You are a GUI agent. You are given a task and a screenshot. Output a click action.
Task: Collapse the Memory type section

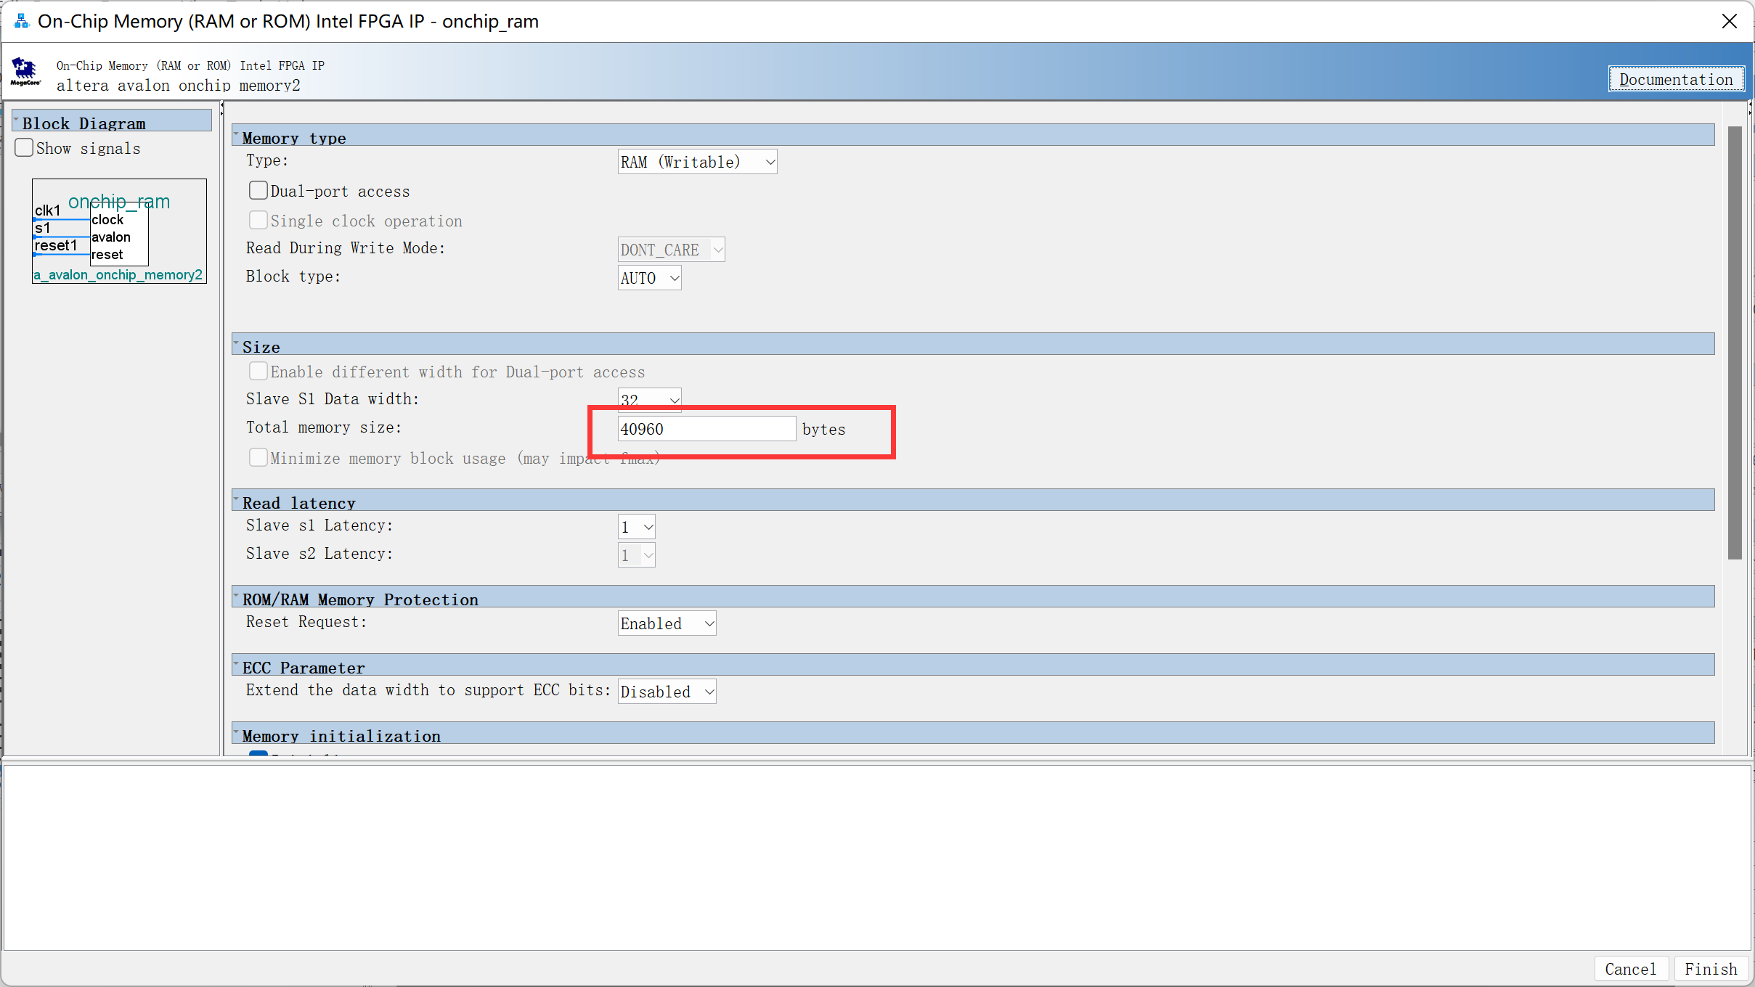coord(237,135)
